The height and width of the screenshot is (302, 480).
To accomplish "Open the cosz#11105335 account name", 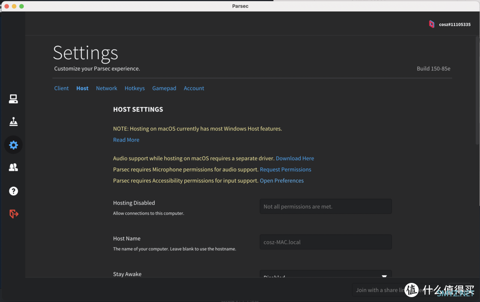I will tap(455, 24).
